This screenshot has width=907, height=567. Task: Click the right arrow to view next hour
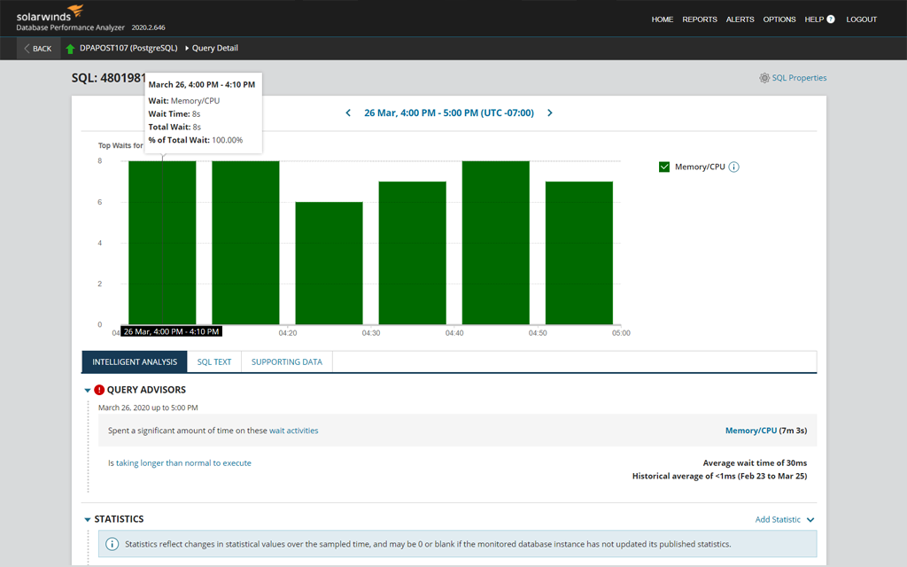click(549, 113)
